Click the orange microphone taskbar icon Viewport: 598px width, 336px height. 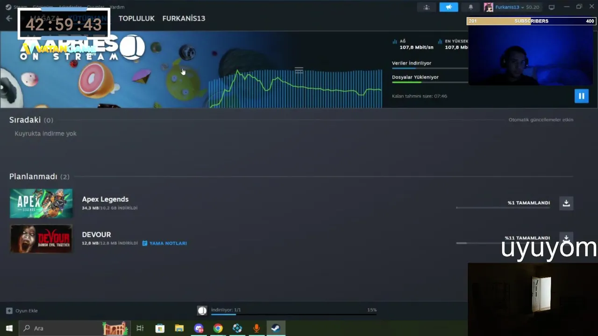coord(256,328)
